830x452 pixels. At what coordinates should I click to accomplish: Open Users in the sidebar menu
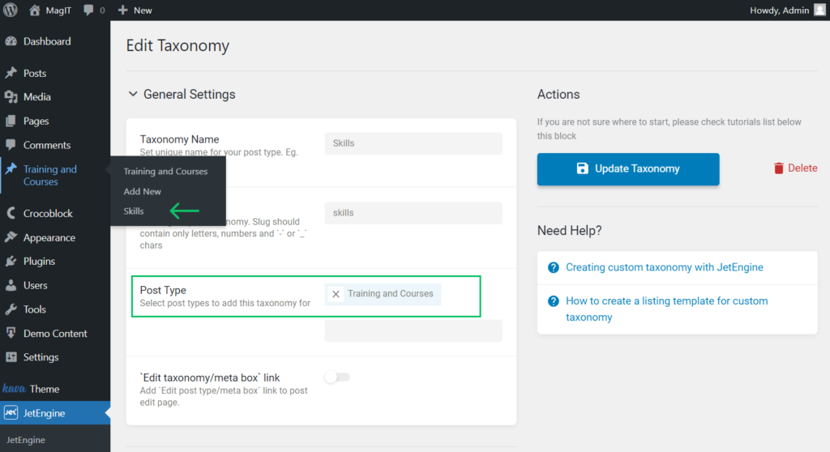[35, 285]
